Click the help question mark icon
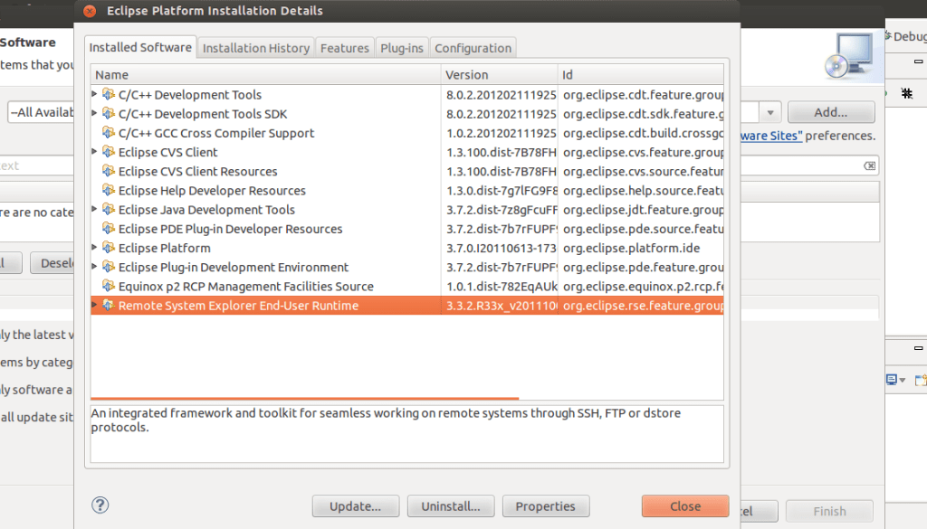The height and width of the screenshot is (529, 927). 100,505
